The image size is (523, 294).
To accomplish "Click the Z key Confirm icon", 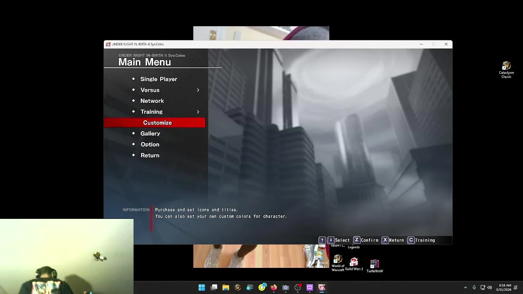I will point(357,240).
